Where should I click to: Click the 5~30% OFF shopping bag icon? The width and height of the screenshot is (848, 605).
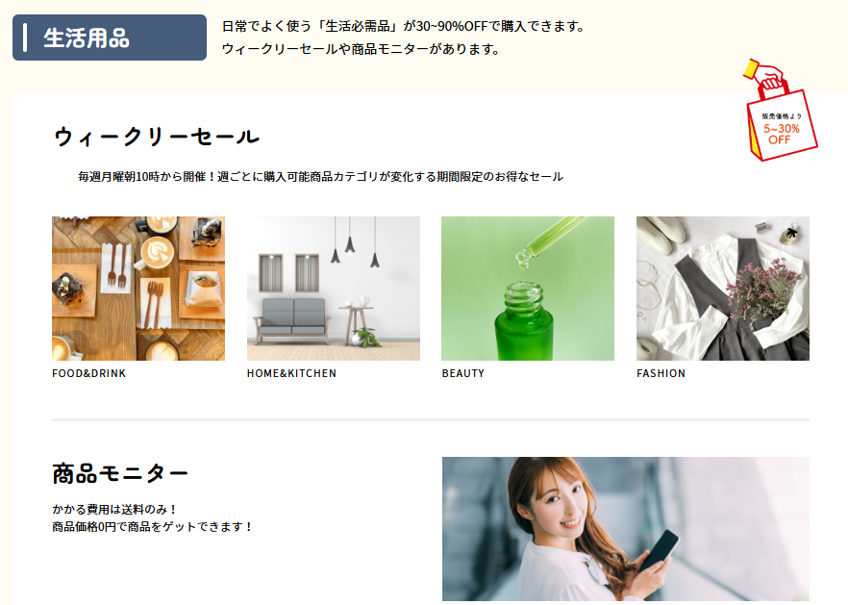coord(781,111)
